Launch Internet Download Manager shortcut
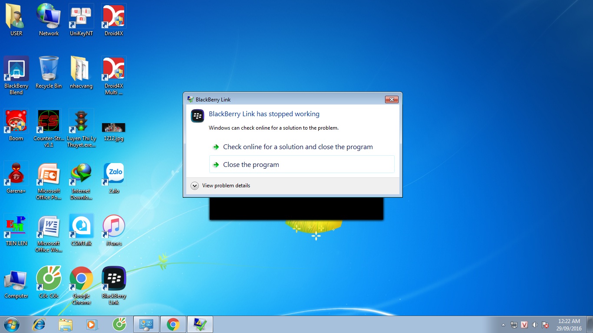 [x=81, y=181]
